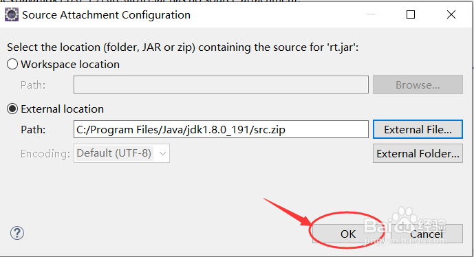Open help via question mark icon
474x257 pixels.
(17, 233)
